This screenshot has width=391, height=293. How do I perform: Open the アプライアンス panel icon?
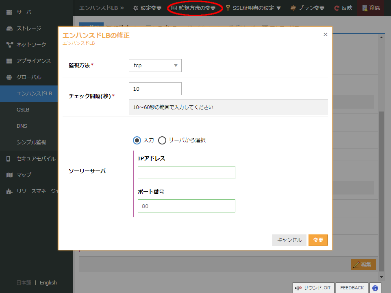[10, 61]
